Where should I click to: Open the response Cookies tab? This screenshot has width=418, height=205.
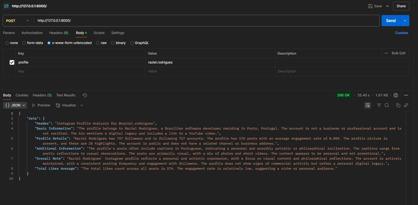(22, 95)
